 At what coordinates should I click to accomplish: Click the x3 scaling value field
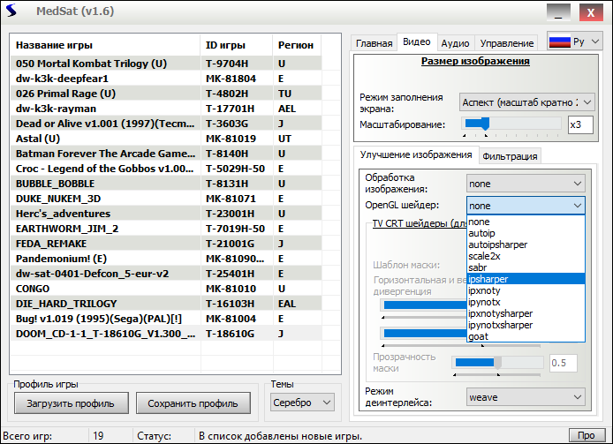tap(580, 125)
